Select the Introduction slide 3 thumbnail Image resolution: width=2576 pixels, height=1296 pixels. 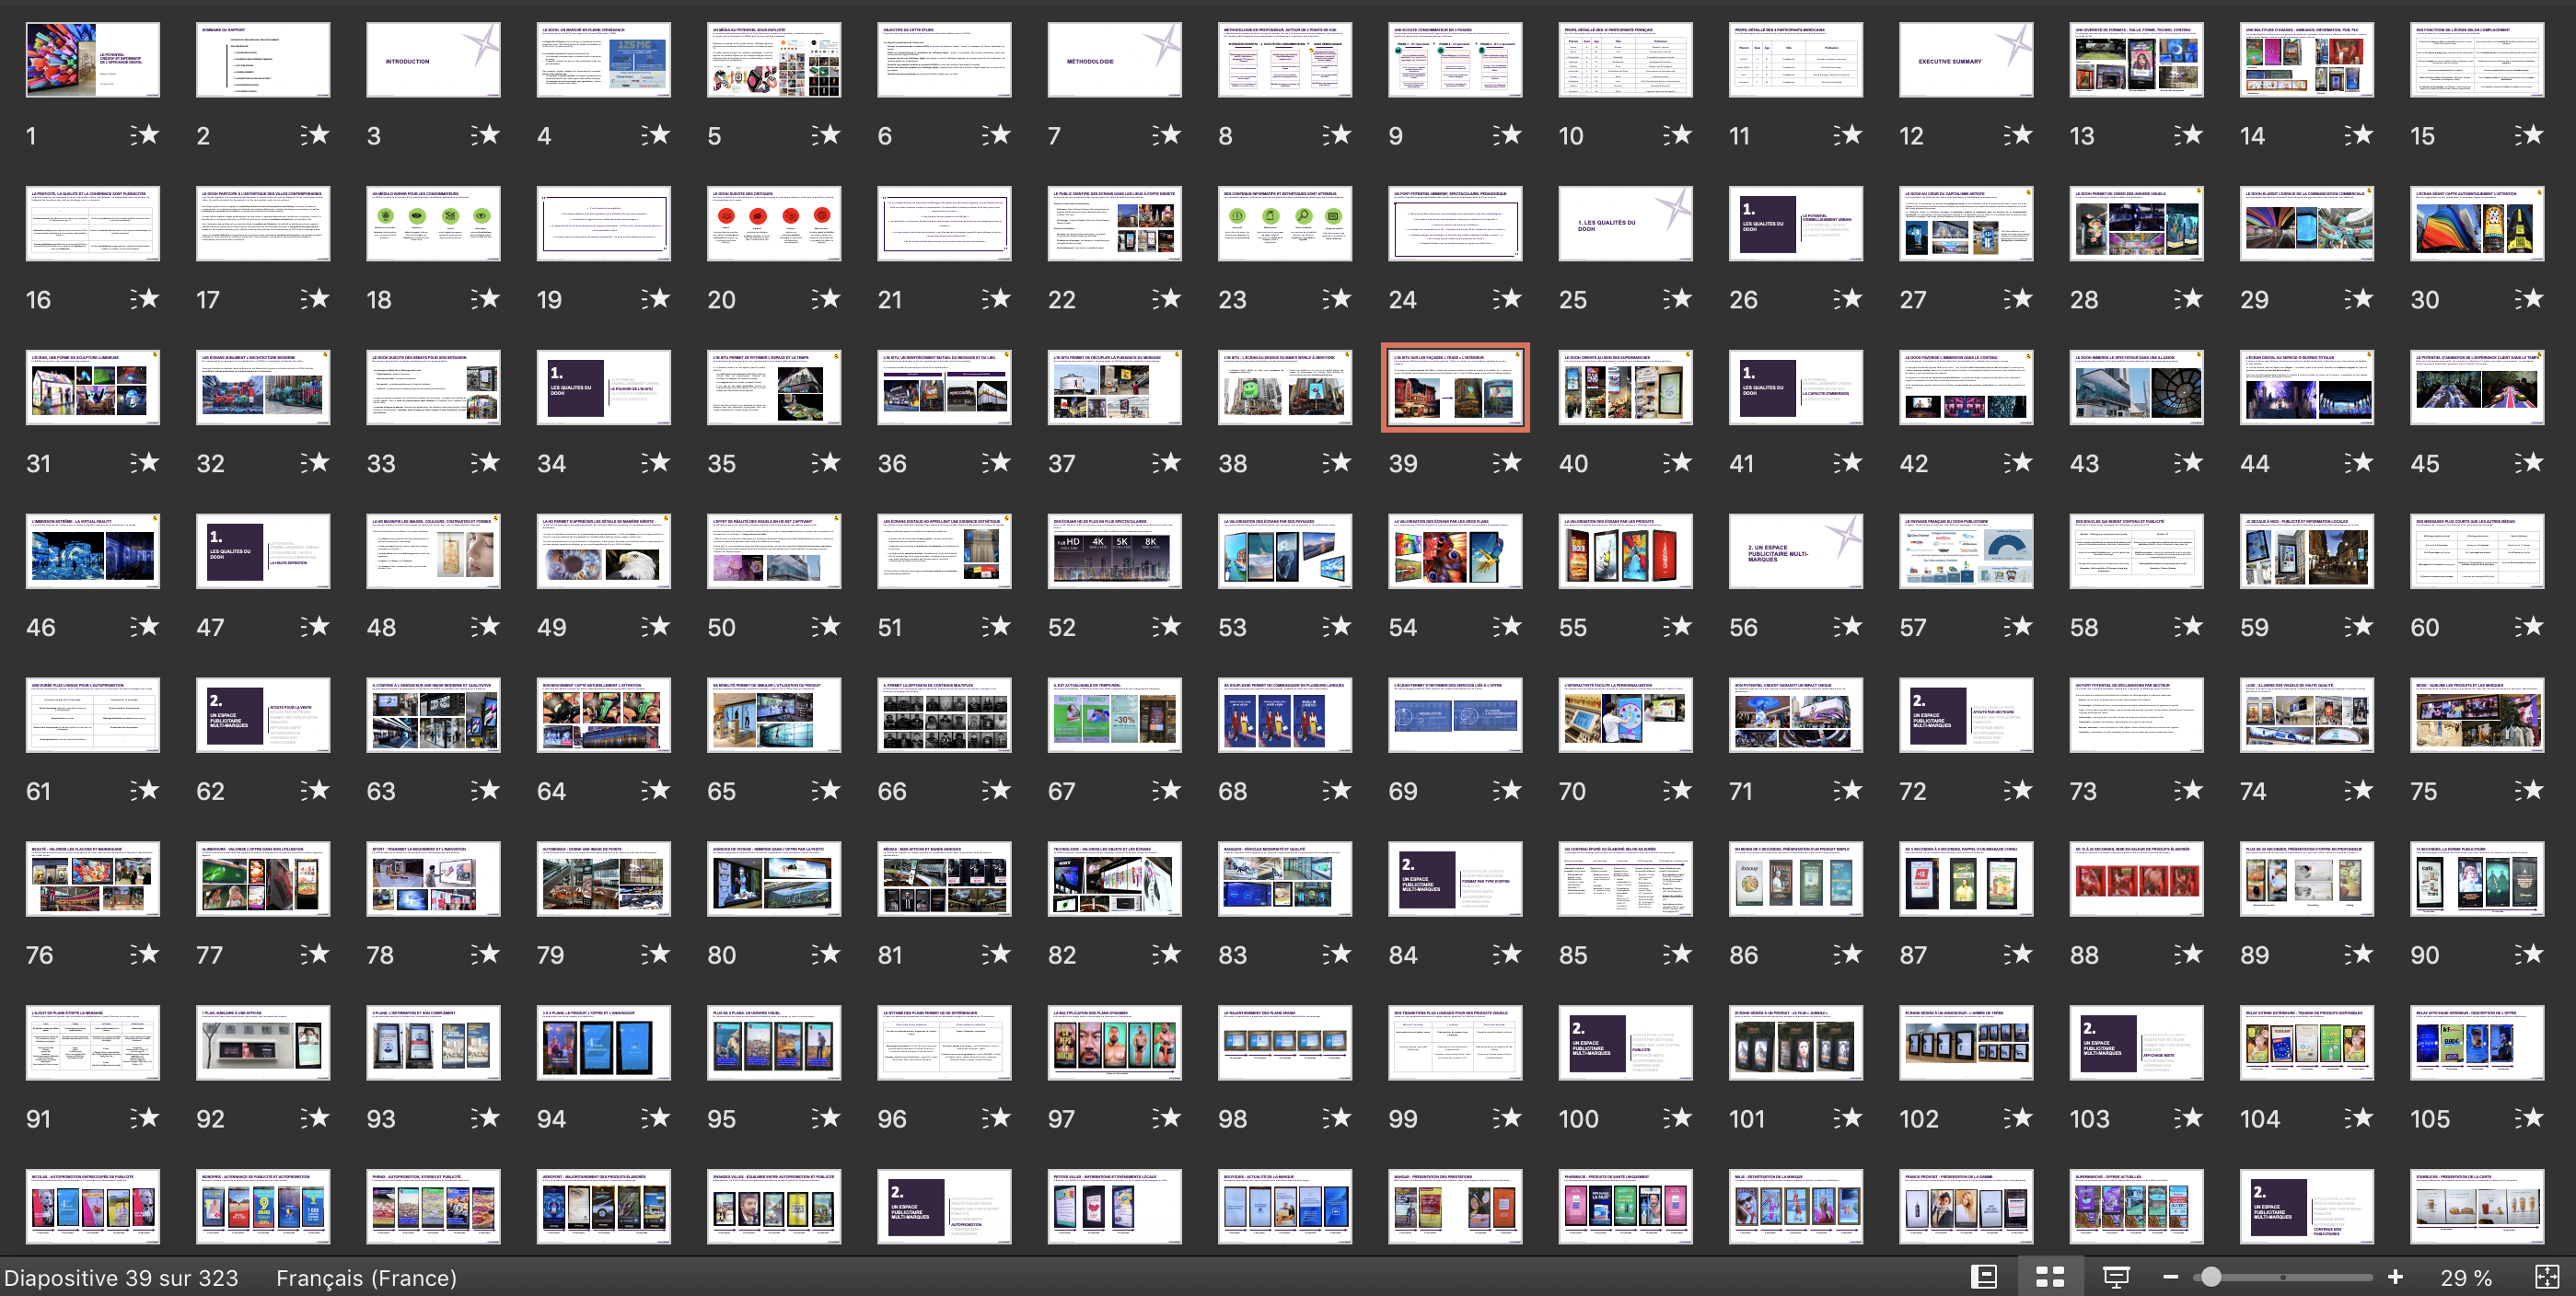coord(433,60)
